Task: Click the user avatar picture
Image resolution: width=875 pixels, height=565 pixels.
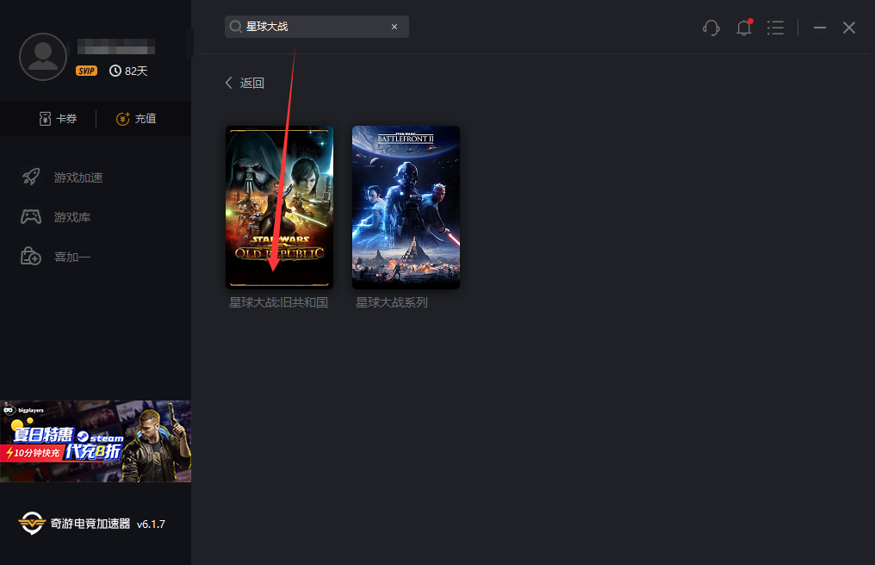Action: [x=43, y=57]
